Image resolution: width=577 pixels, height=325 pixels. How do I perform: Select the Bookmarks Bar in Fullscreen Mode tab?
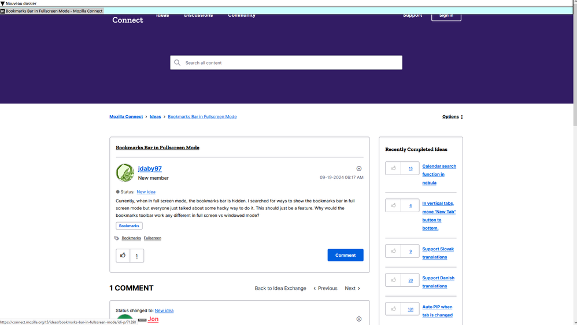(x=51, y=11)
